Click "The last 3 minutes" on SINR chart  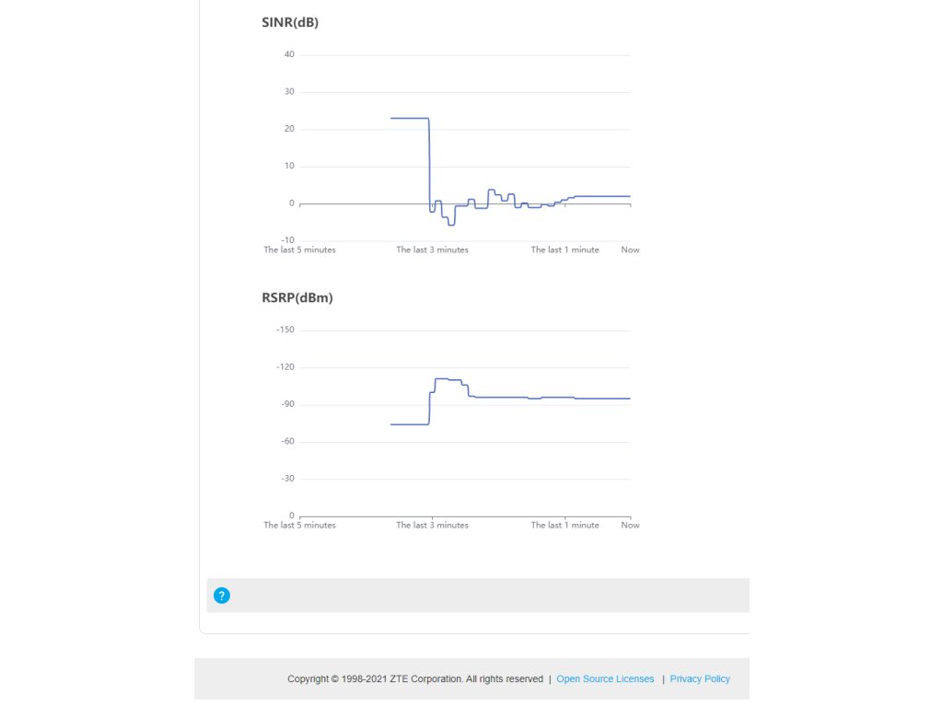(432, 249)
